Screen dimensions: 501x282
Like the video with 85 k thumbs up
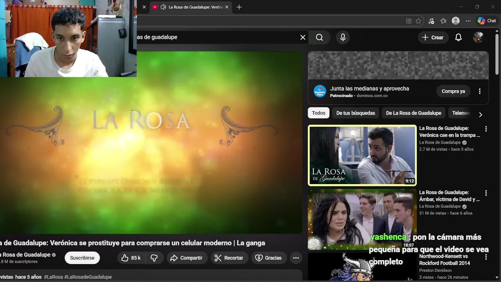131,258
